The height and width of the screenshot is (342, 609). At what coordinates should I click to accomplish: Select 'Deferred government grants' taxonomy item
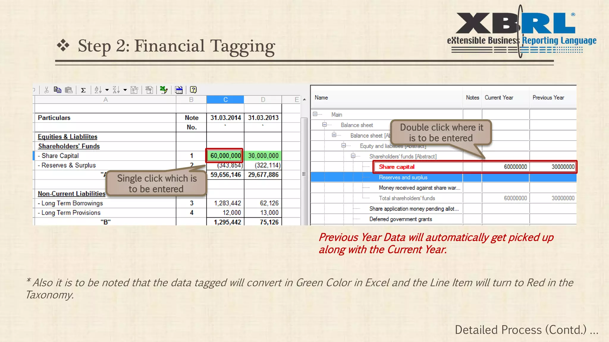[x=401, y=219]
